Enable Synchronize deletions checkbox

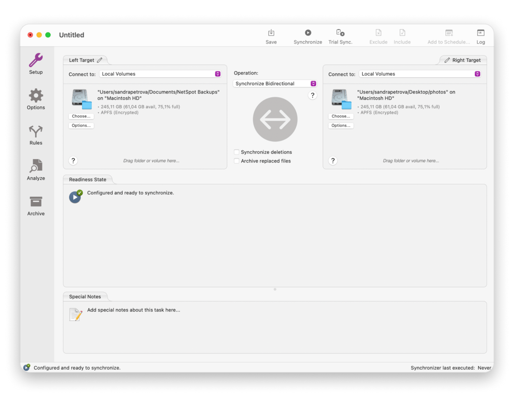pyautogui.click(x=237, y=152)
